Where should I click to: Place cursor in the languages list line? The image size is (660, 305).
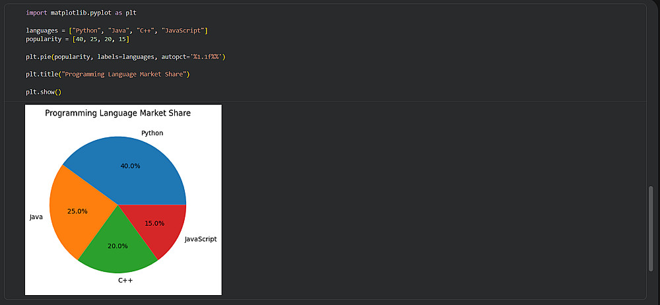tap(117, 31)
